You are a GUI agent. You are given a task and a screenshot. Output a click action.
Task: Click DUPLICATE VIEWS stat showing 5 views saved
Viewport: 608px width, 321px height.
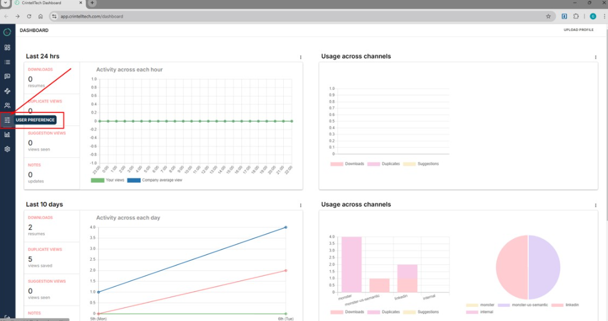[52, 258]
